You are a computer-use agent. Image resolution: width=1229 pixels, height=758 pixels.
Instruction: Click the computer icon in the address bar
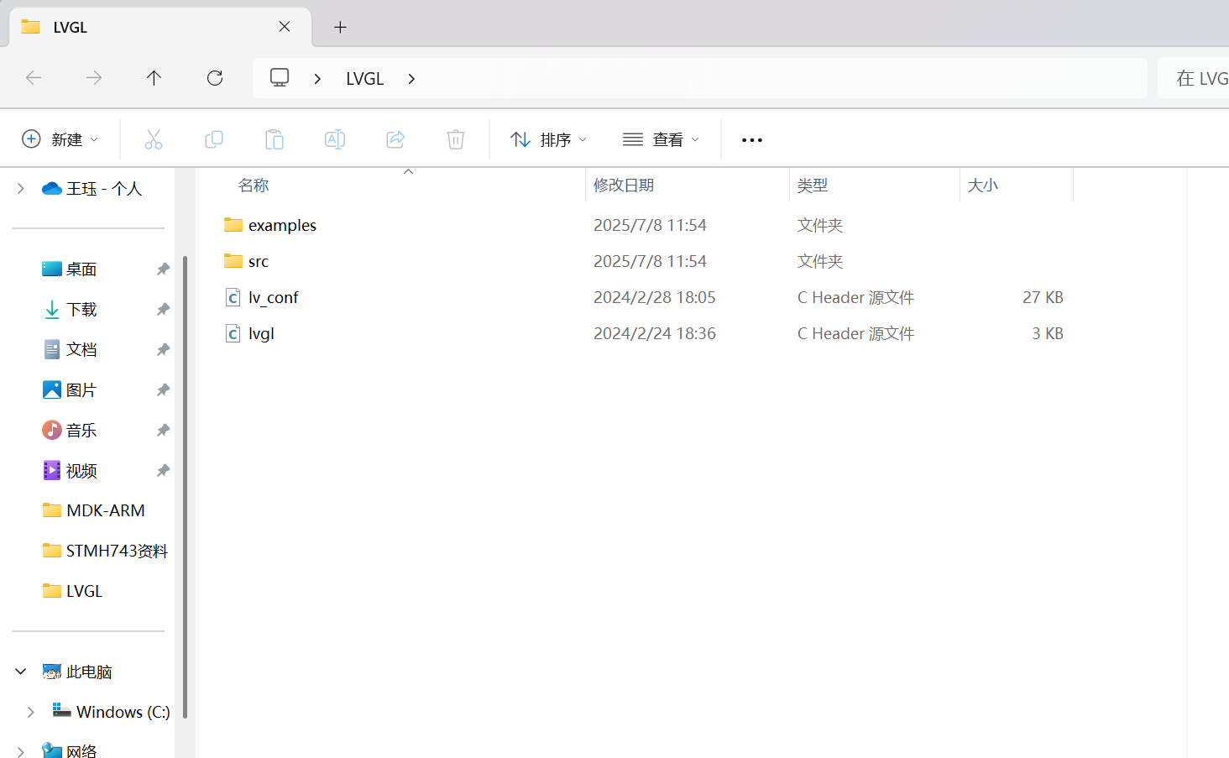pos(279,77)
